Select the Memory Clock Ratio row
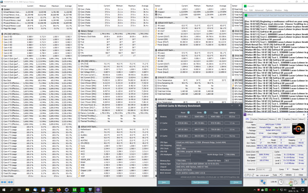Image resolution: width=308 pixels, height=193 pixels. click(x=113, y=36)
